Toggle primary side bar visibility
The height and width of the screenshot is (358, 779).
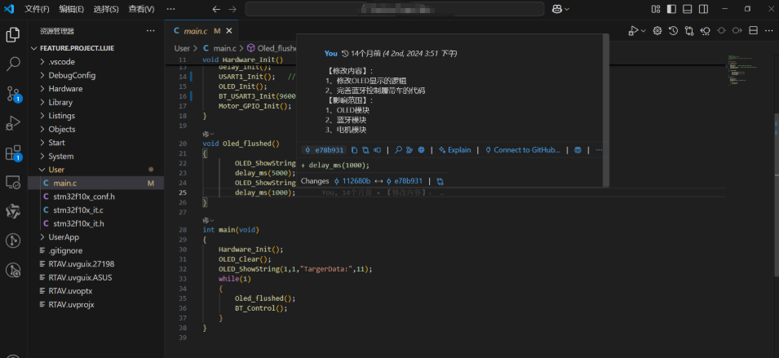tap(671, 9)
